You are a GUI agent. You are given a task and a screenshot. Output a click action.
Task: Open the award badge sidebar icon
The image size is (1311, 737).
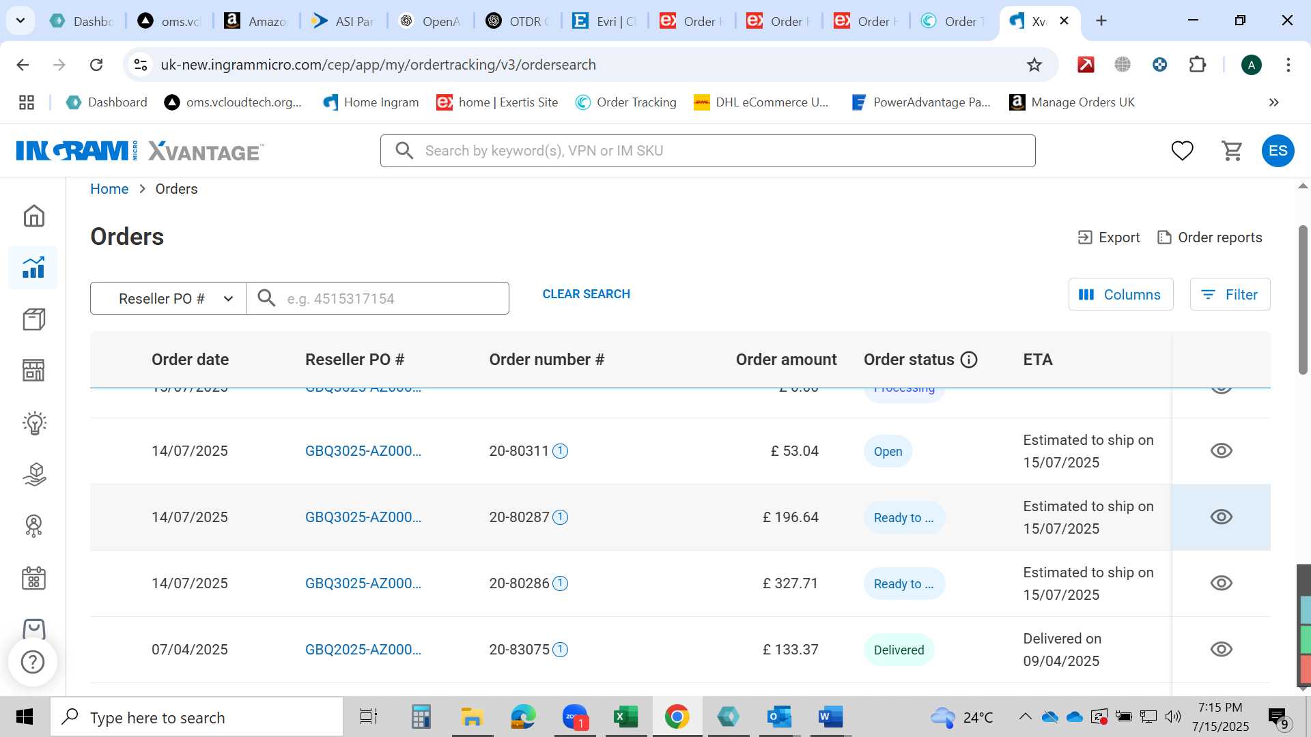coord(33,525)
